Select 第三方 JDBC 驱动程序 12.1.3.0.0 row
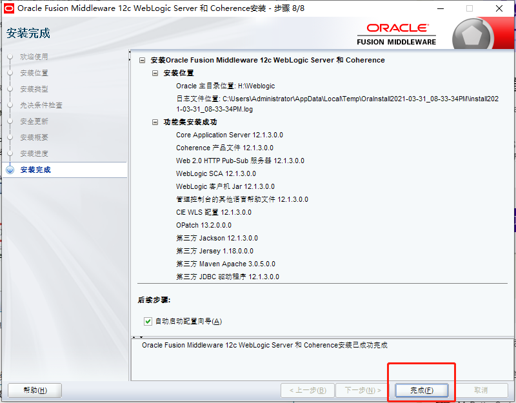Viewport: 516px width, 403px height. click(x=228, y=277)
